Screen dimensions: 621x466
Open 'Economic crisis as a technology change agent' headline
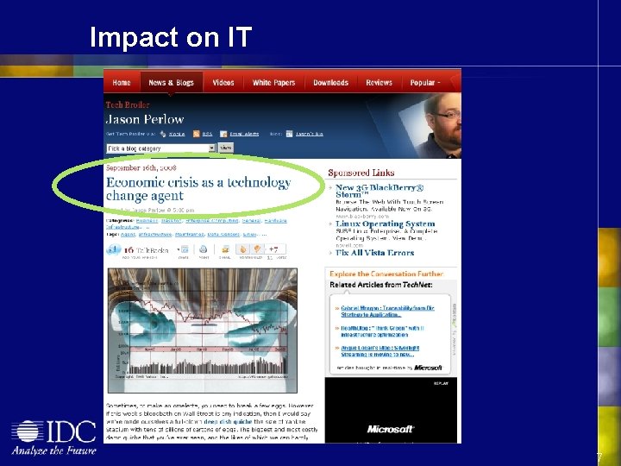pyautogui.click(x=199, y=189)
